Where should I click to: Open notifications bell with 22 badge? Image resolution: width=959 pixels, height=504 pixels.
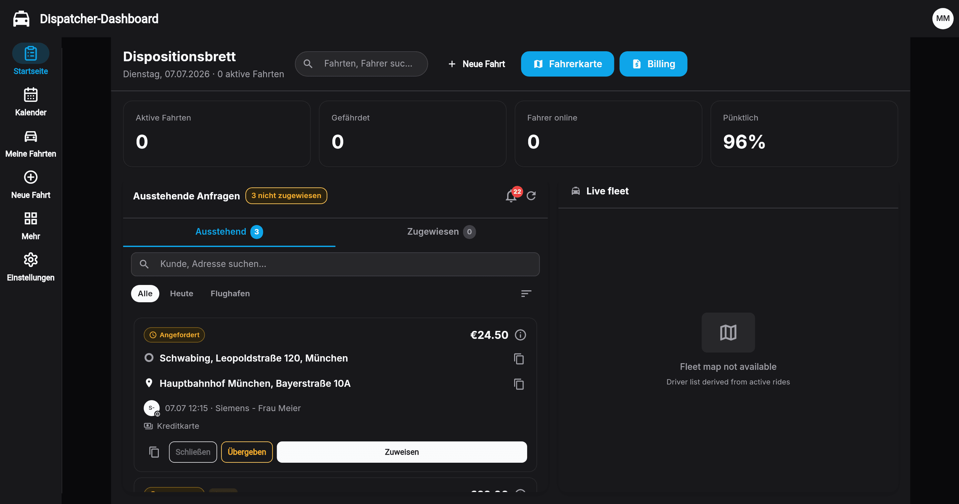pos(511,196)
